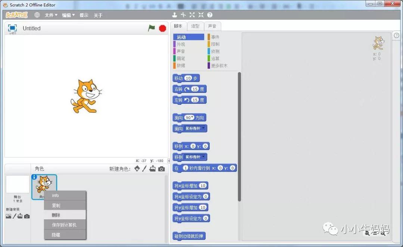403x247 pixels.
Task: Choose 删除 from the context menu
Action: [x=65, y=215]
